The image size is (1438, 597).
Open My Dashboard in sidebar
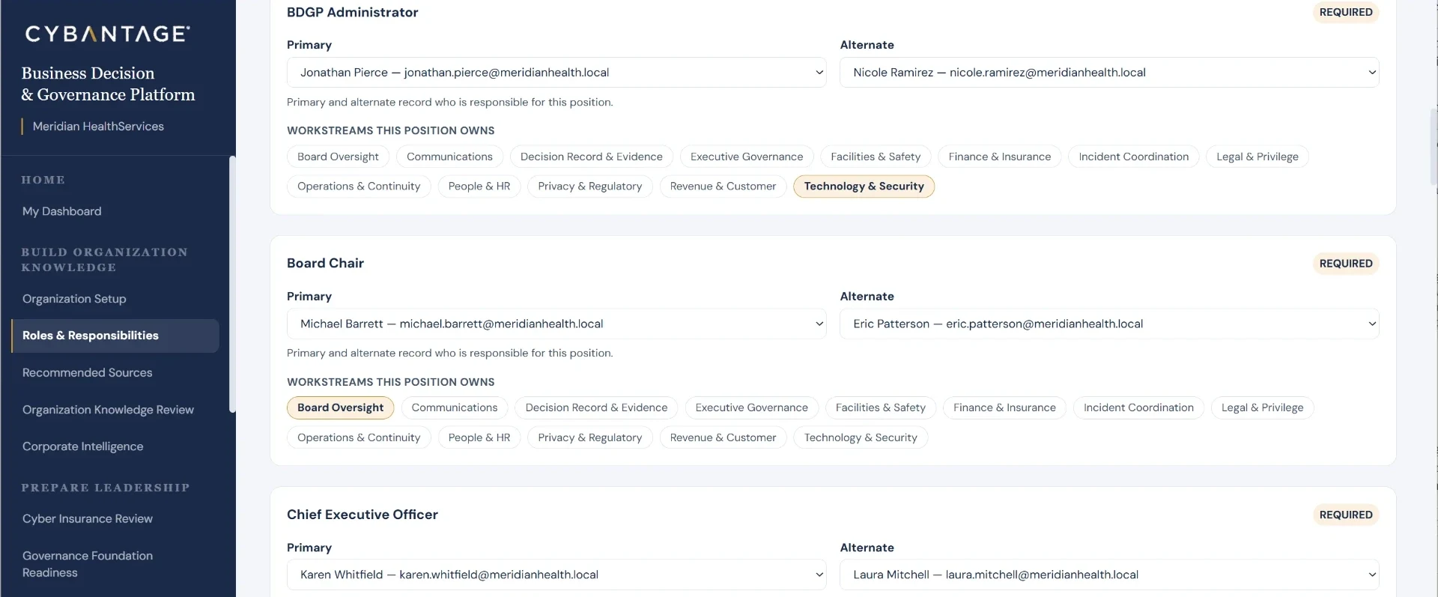point(61,211)
